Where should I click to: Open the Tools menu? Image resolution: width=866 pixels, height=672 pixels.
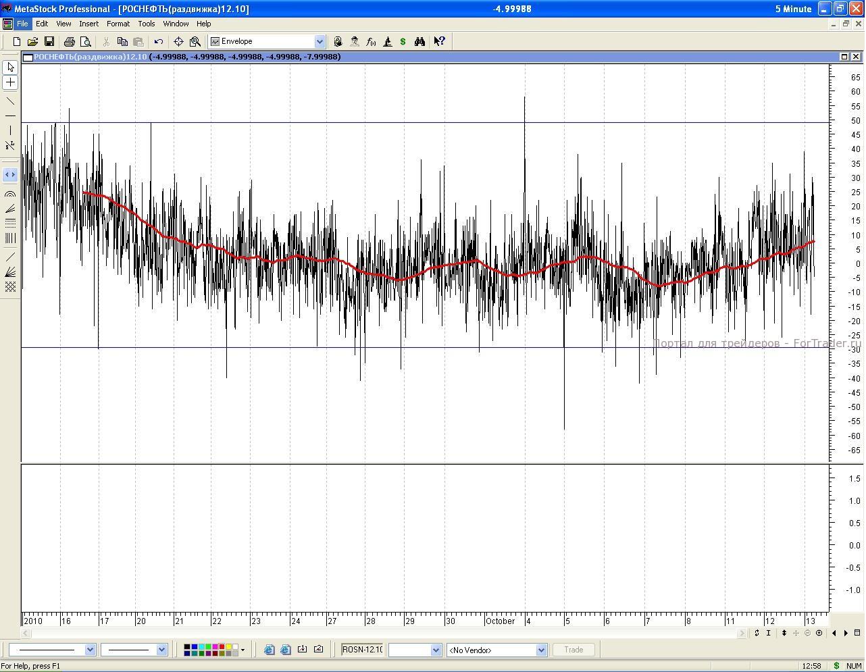point(146,24)
